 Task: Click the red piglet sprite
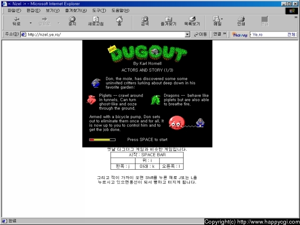[91, 100]
